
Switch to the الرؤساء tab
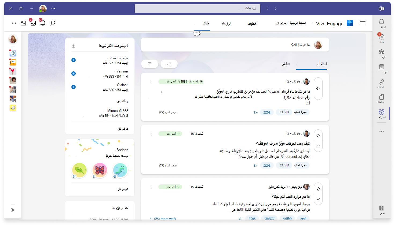(226, 23)
